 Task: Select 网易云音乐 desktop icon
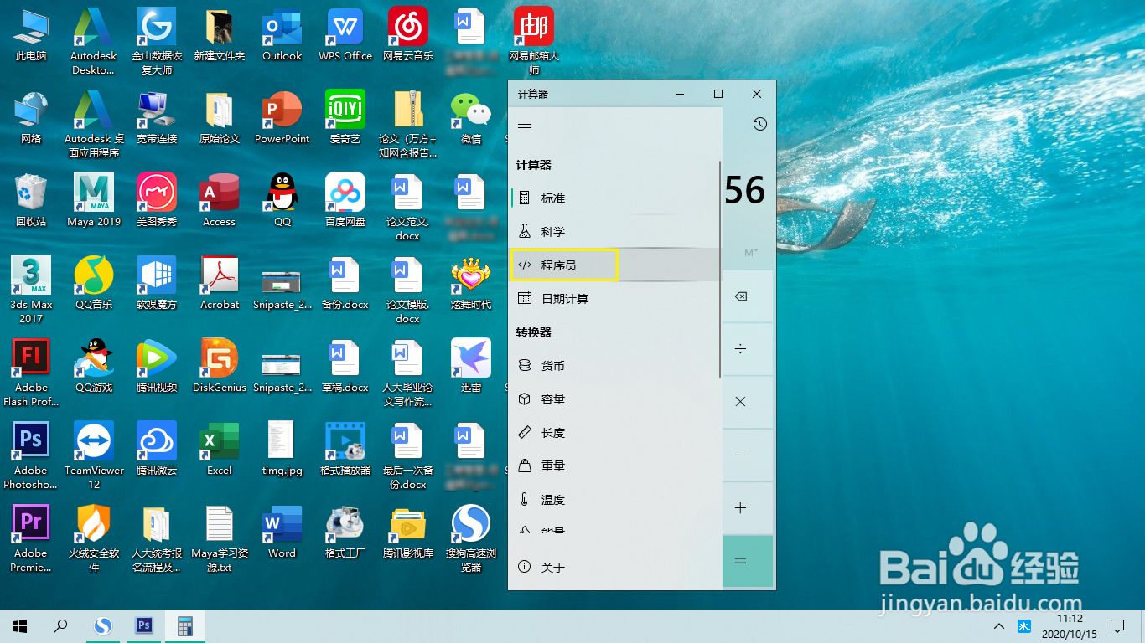408,36
